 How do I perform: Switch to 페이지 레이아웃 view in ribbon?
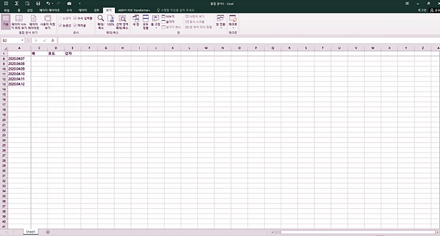(x=33, y=22)
